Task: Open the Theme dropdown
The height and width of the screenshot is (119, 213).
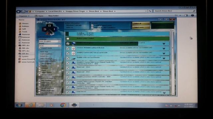Action: pyautogui.click(x=50, y=46)
